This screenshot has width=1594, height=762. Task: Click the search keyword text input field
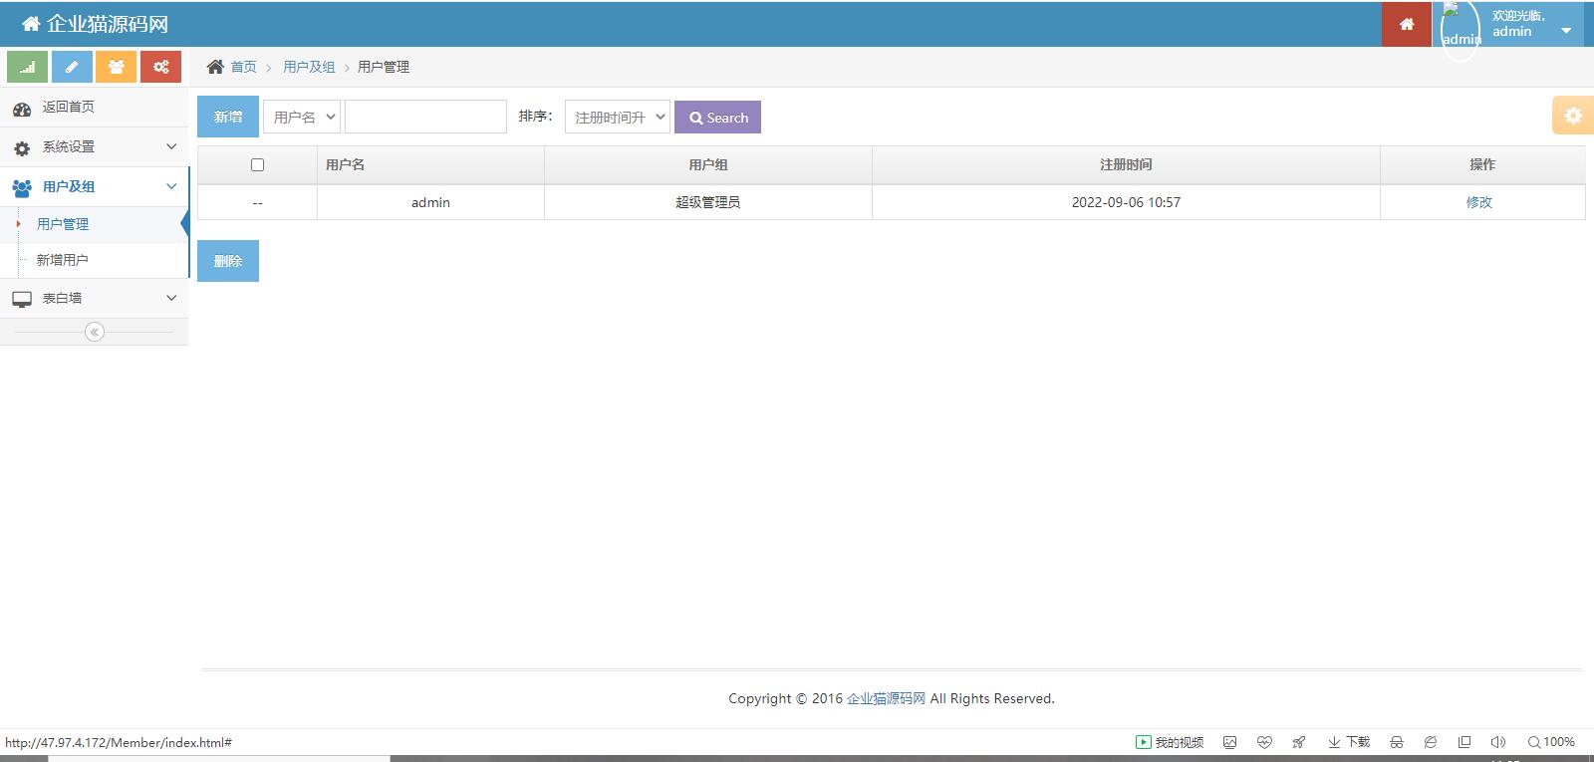tap(425, 118)
